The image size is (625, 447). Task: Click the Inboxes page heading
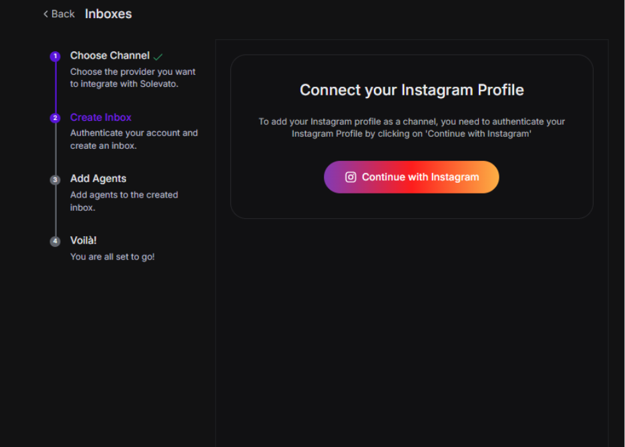coord(108,14)
